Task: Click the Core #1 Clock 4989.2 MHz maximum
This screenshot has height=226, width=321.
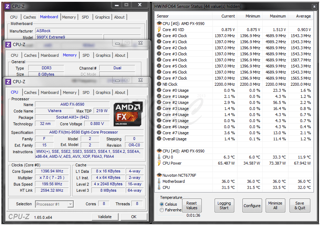Action: point(276,41)
